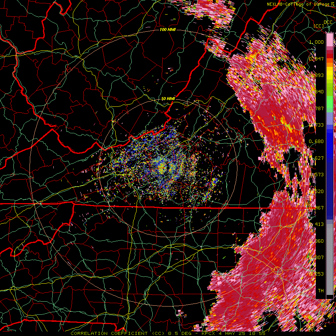Click the "KFCX" radar site identifier
This screenshot has width=336, height=336.
pyautogui.click(x=209, y=333)
